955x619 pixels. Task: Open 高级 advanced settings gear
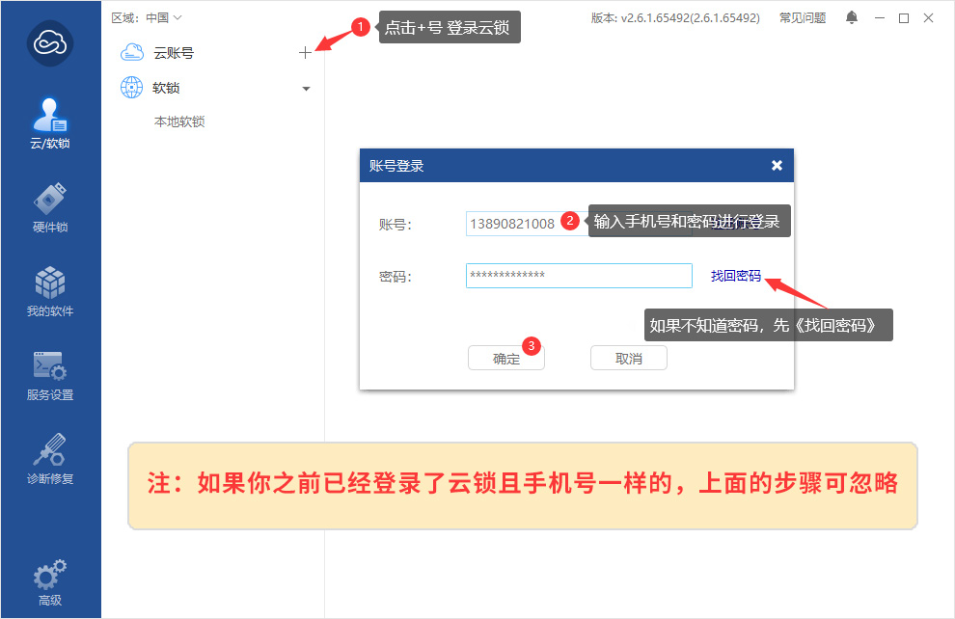[x=50, y=581]
